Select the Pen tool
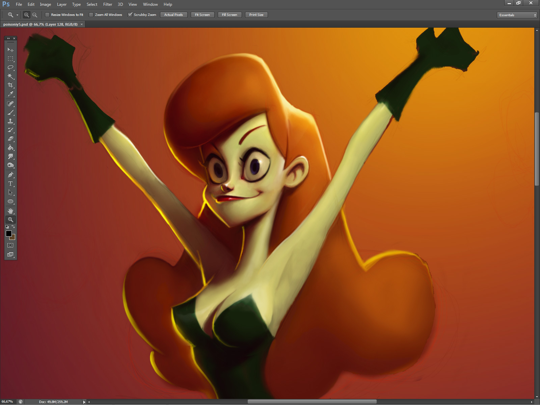 [x=10, y=174]
